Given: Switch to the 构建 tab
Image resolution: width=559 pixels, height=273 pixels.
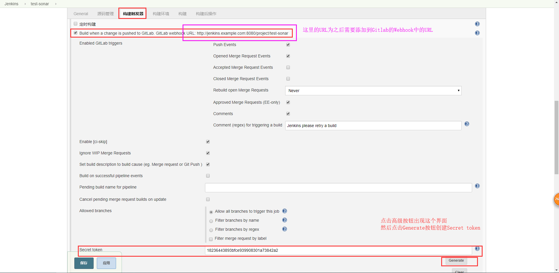Looking at the screenshot, I should 183,14.
